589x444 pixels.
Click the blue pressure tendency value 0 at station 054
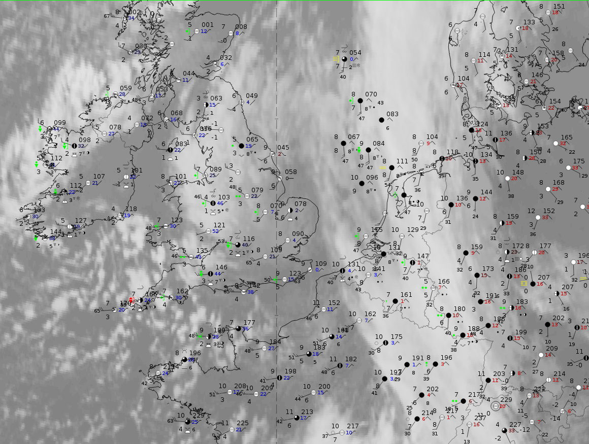[x=351, y=59]
